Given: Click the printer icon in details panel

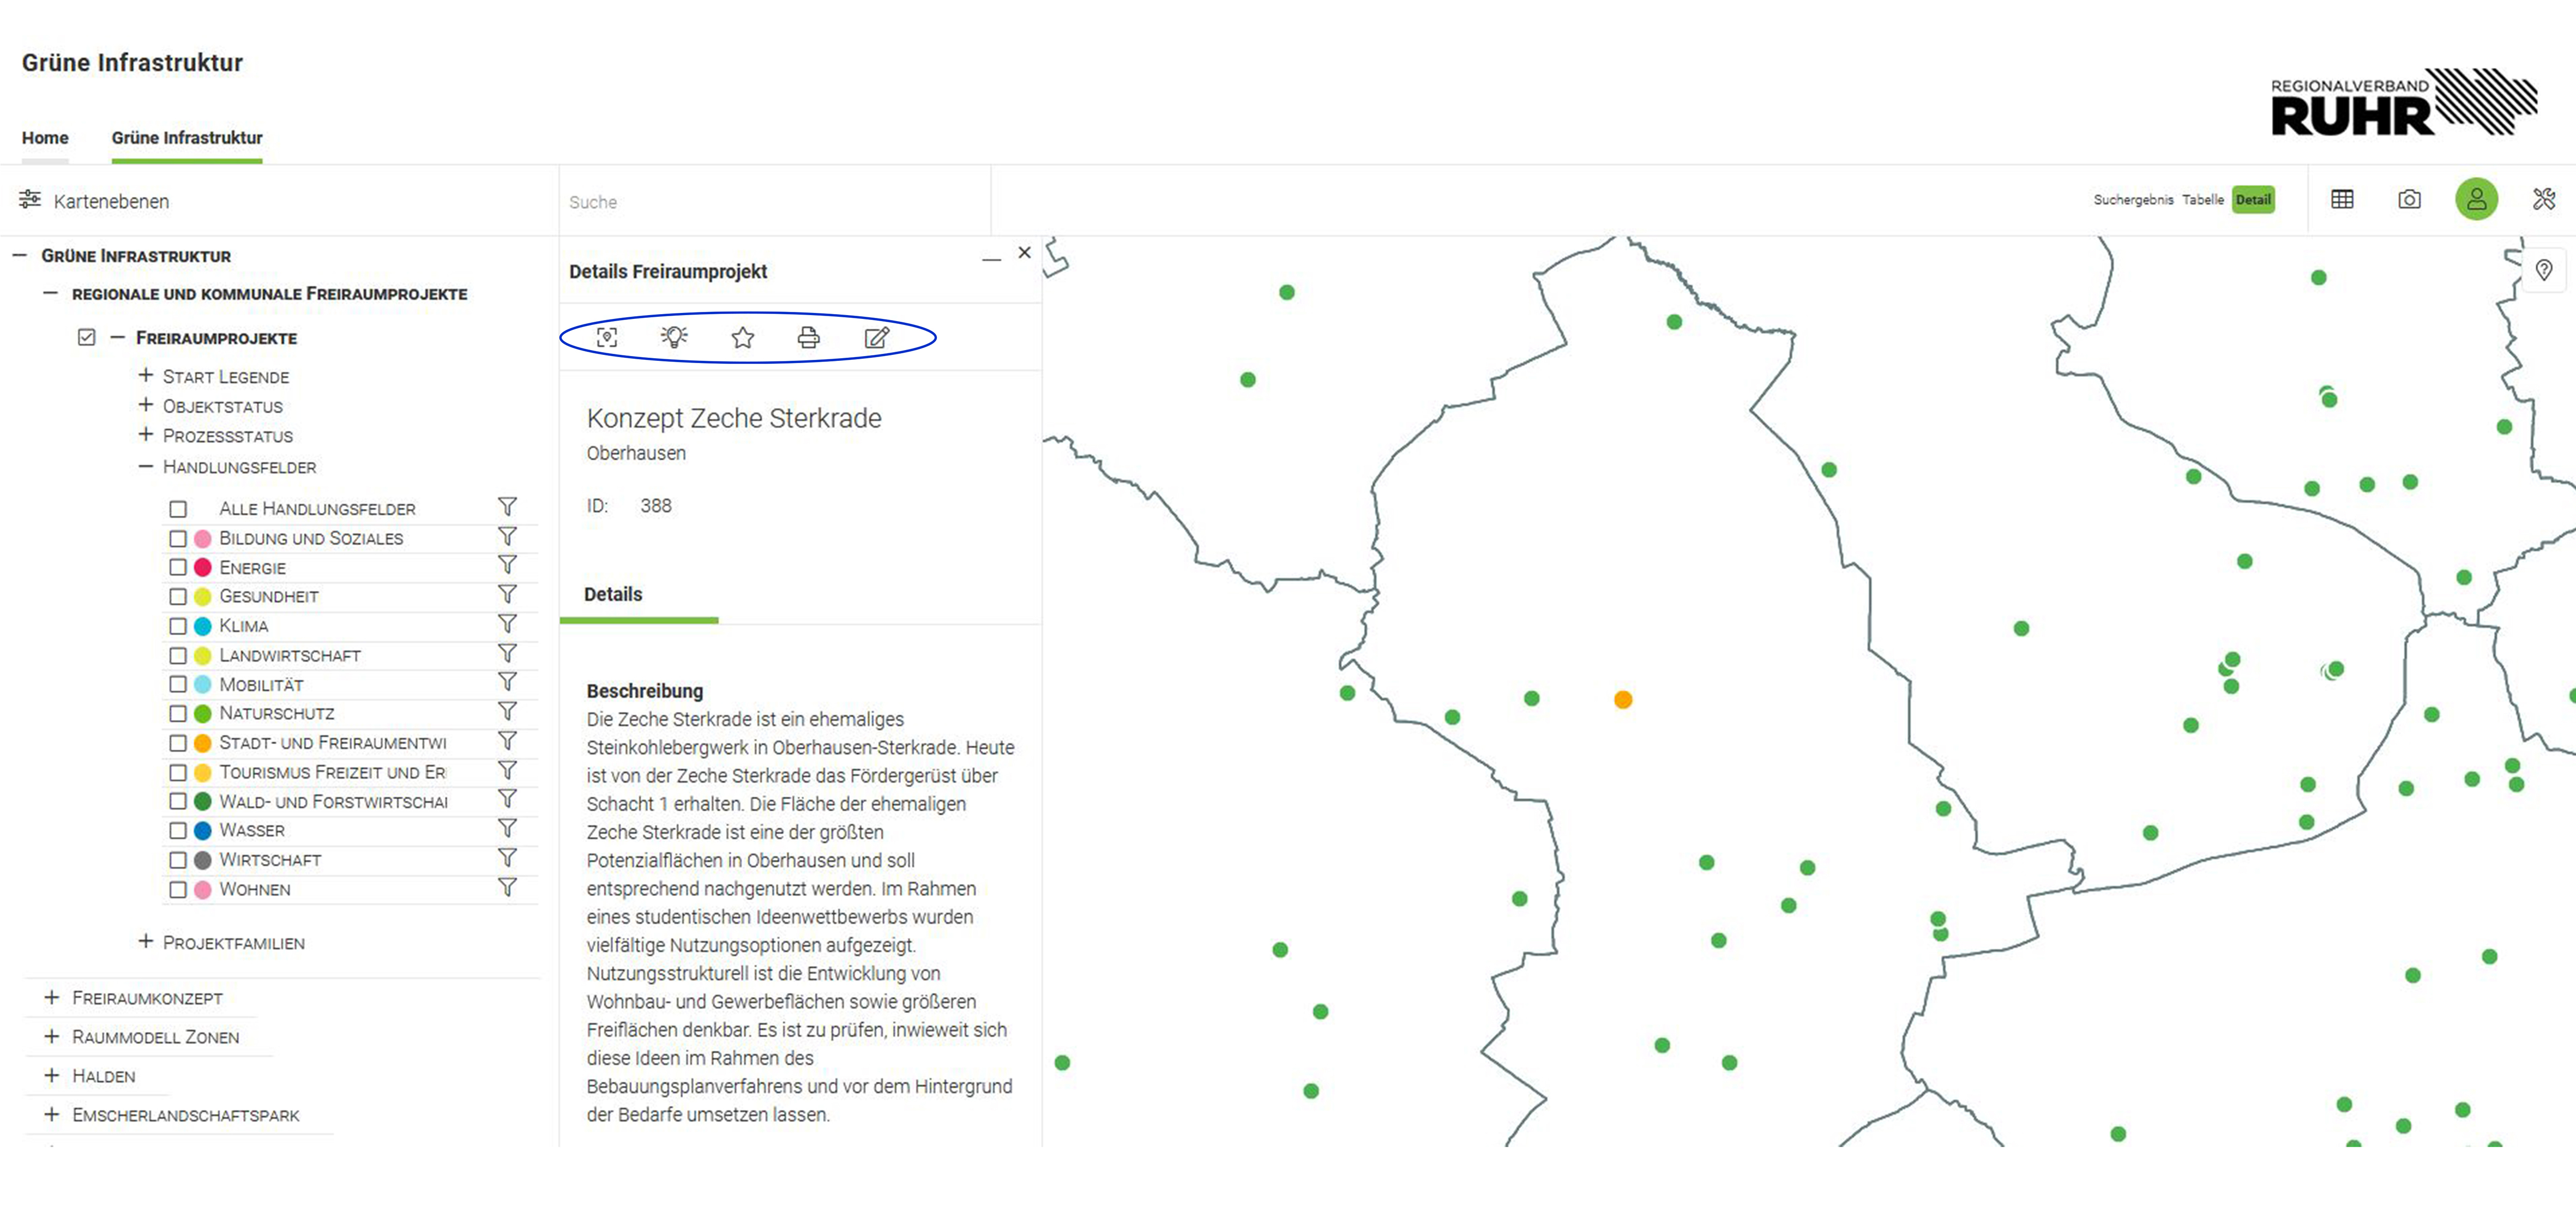Looking at the screenshot, I should click(808, 338).
